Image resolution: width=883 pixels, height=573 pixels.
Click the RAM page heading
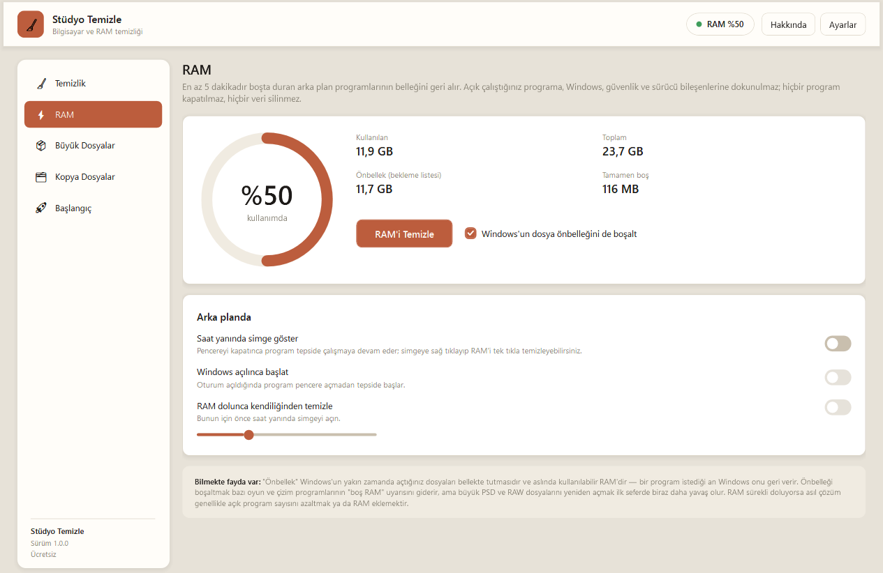click(197, 70)
